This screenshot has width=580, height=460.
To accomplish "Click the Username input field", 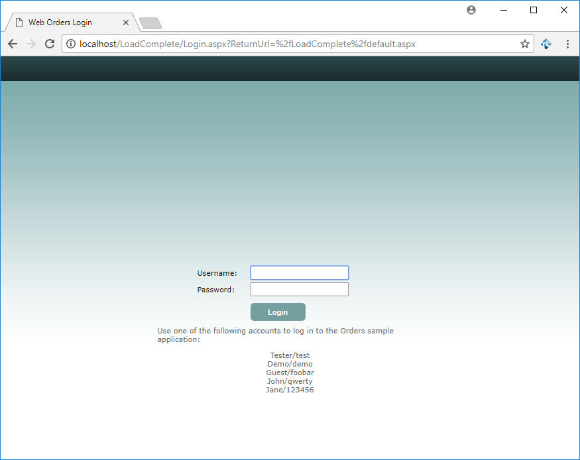I will tap(300, 273).
